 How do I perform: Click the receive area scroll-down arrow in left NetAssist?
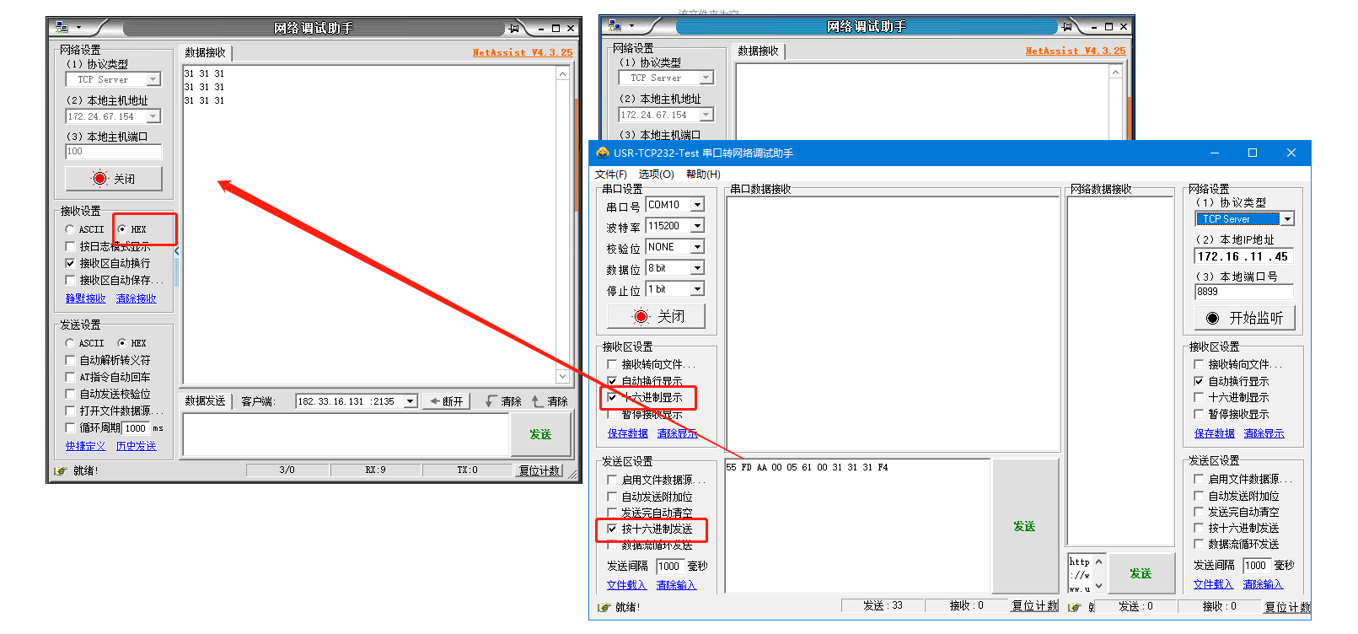click(x=562, y=377)
